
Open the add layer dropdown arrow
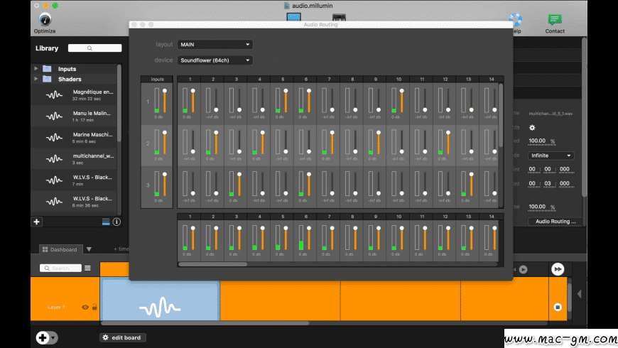point(53,338)
